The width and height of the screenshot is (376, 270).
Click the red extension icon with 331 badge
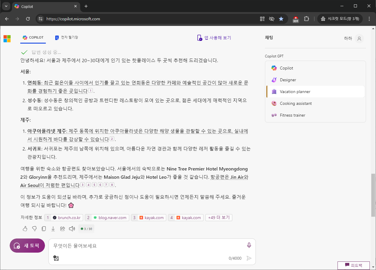click(296, 19)
